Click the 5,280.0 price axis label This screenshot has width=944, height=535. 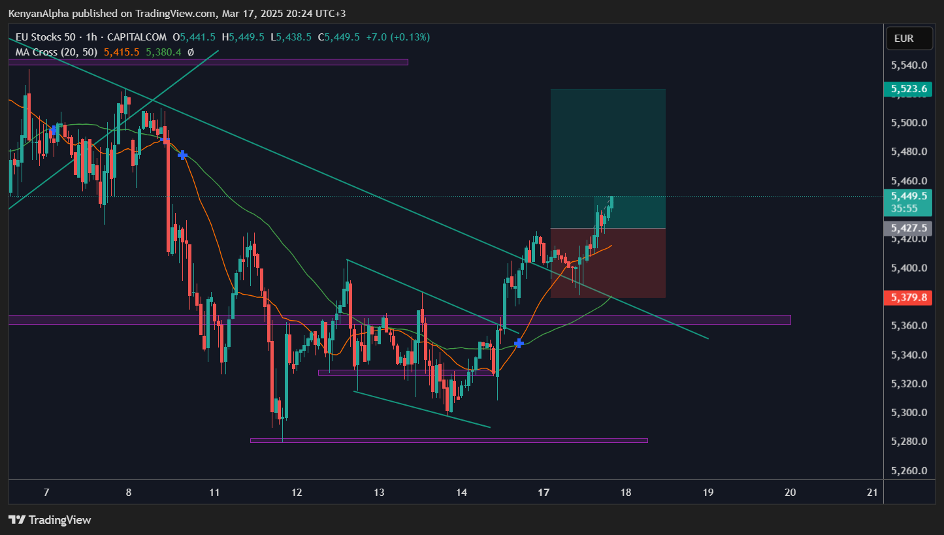click(x=909, y=442)
